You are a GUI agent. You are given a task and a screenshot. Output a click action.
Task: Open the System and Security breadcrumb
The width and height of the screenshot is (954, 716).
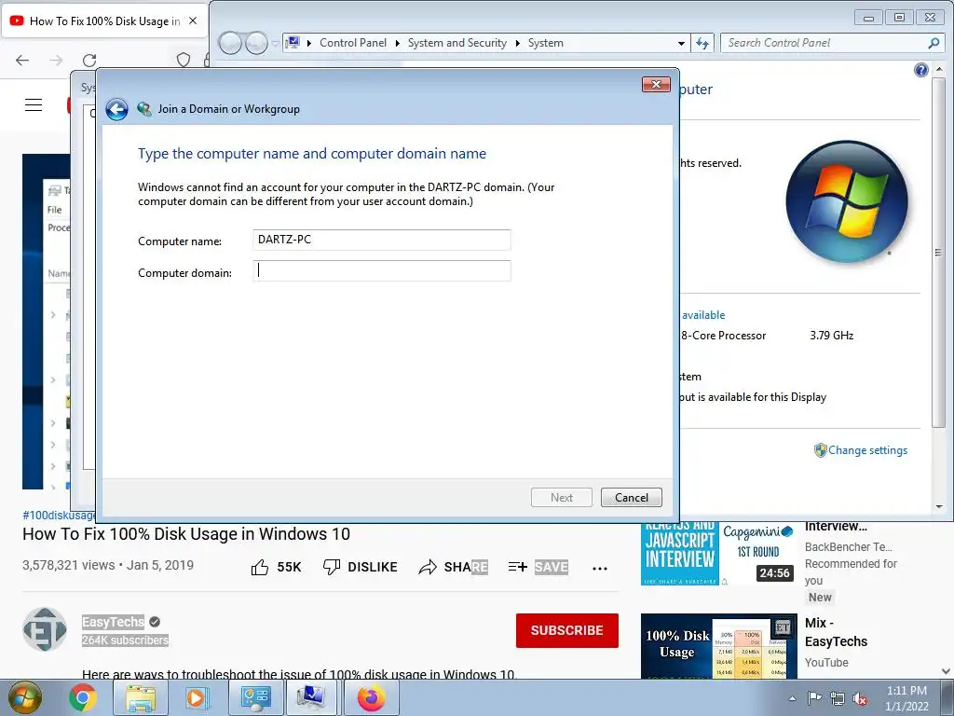coord(457,43)
